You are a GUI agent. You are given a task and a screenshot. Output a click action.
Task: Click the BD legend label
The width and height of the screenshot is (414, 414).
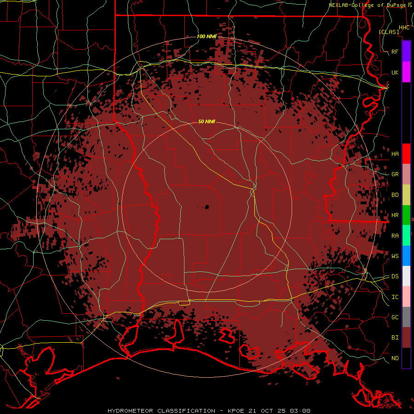(395, 195)
